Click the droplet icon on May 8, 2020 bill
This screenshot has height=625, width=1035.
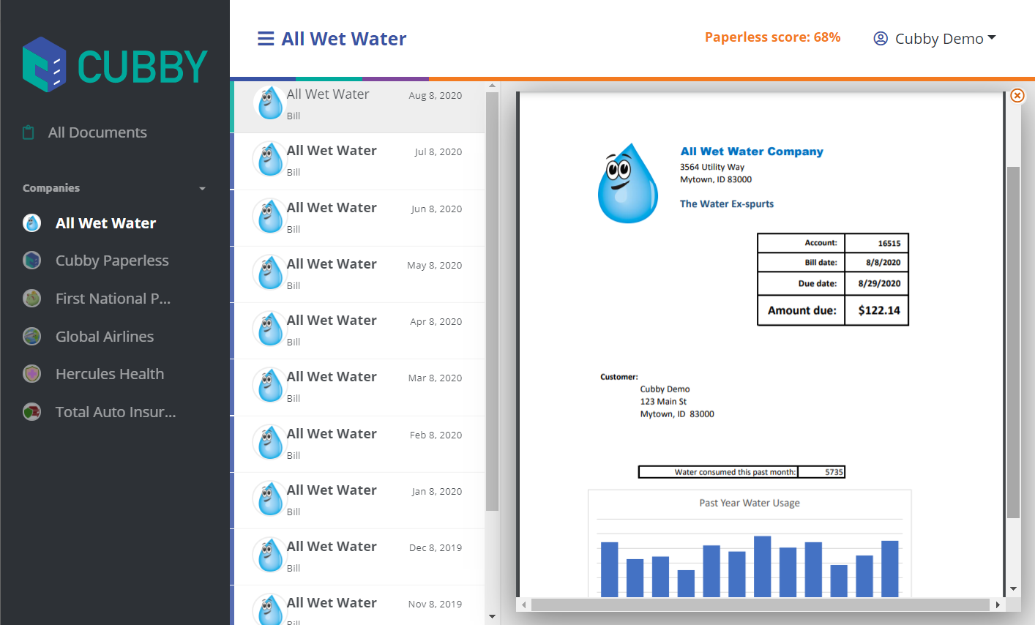pyautogui.click(x=269, y=272)
